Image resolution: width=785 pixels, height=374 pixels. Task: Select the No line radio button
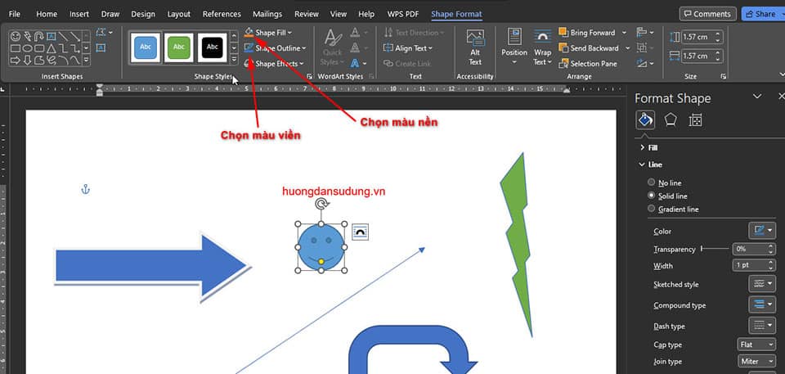(x=651, y=182)
